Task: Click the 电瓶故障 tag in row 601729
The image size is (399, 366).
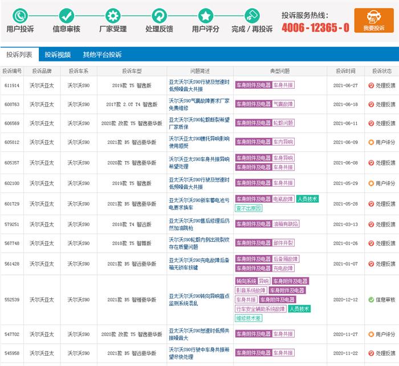Action: point(283,199)
